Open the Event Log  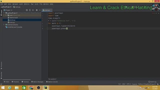[x=152, y=82]
